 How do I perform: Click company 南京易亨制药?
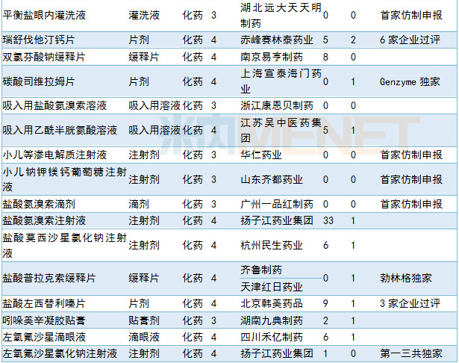pyautogui.click(x=272, y=57)
